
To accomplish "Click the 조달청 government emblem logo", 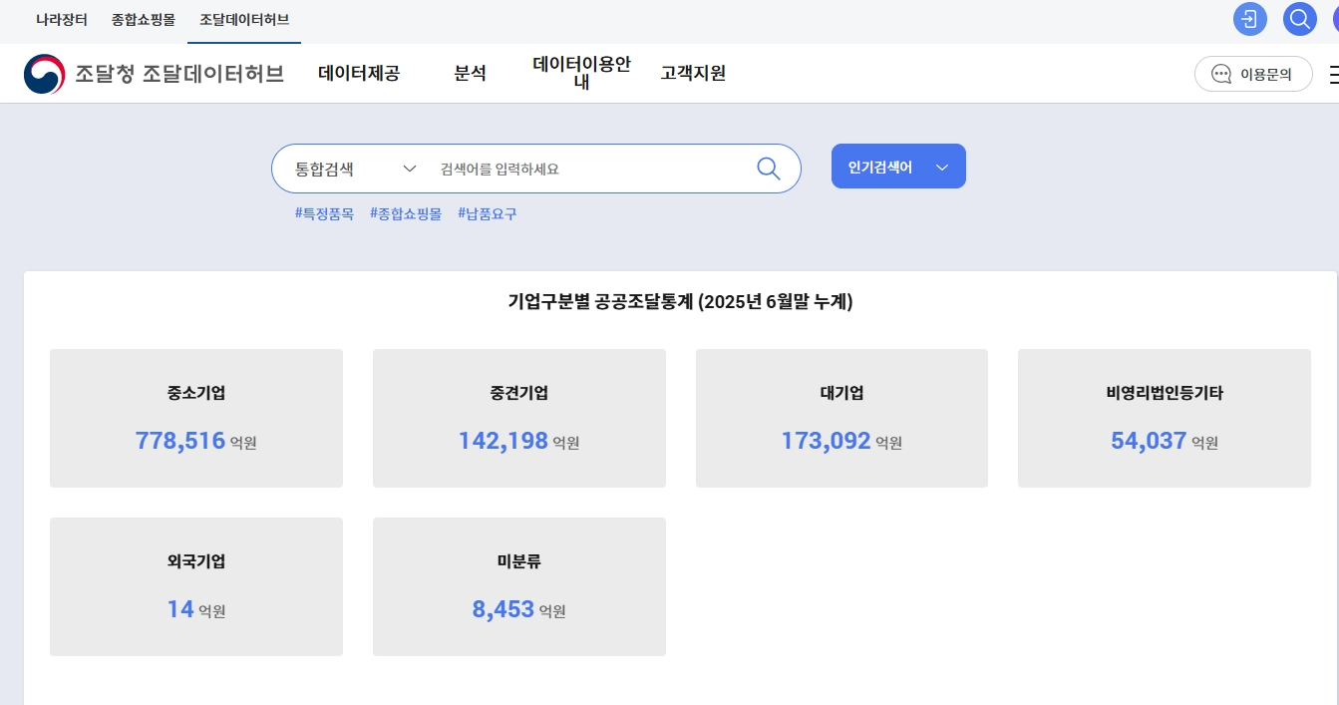I will click(x=44, y=73).
